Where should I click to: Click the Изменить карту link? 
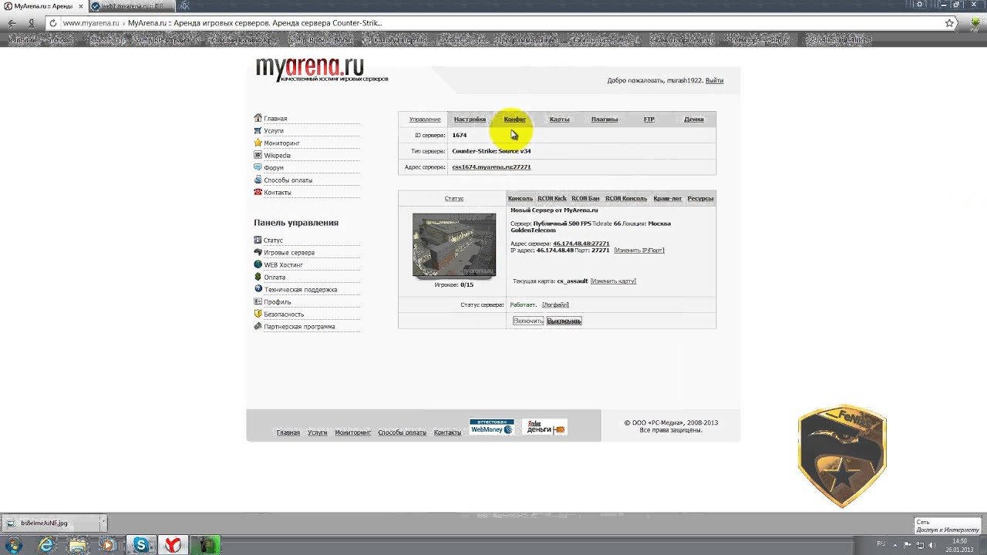(613, 281)
